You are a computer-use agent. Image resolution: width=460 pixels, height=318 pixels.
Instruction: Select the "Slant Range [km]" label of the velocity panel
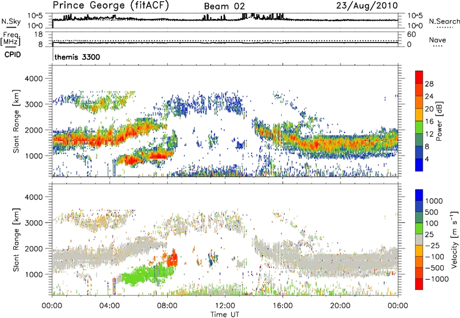coord(16,239)
